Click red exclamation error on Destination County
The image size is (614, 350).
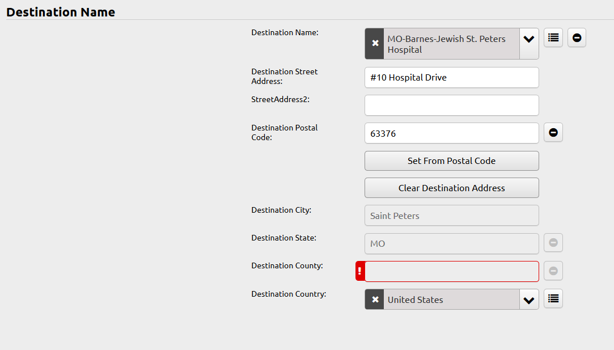[x=360, y=271]
